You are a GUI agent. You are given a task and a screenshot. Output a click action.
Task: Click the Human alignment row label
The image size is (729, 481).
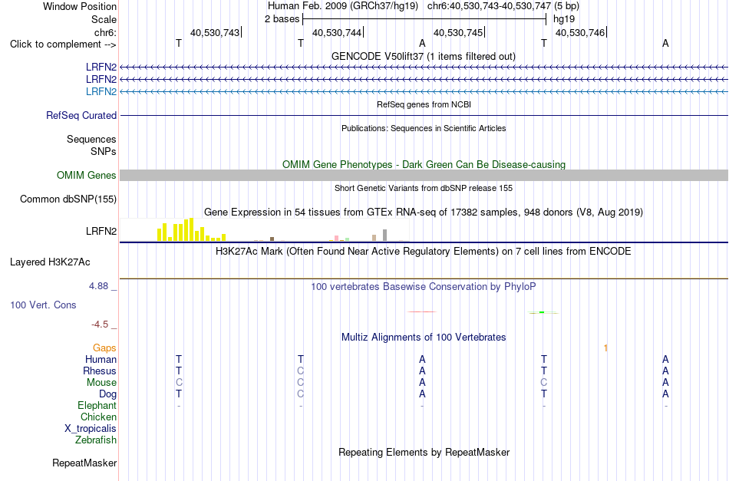click(x=101, y=359)
